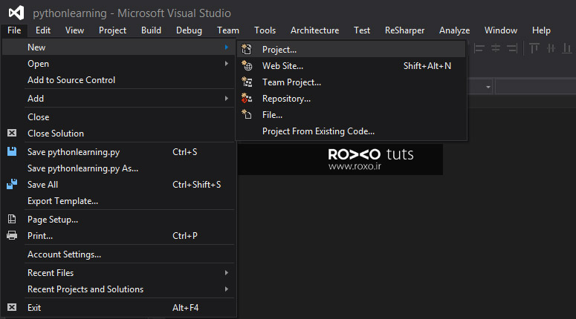The image size is (576, 319).
Task: Open the Help menu
Action: click(x=541, y=30)
